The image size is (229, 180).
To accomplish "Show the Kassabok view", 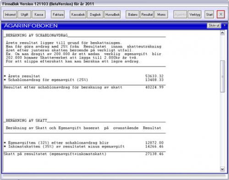I will click(x=78, y=15).
